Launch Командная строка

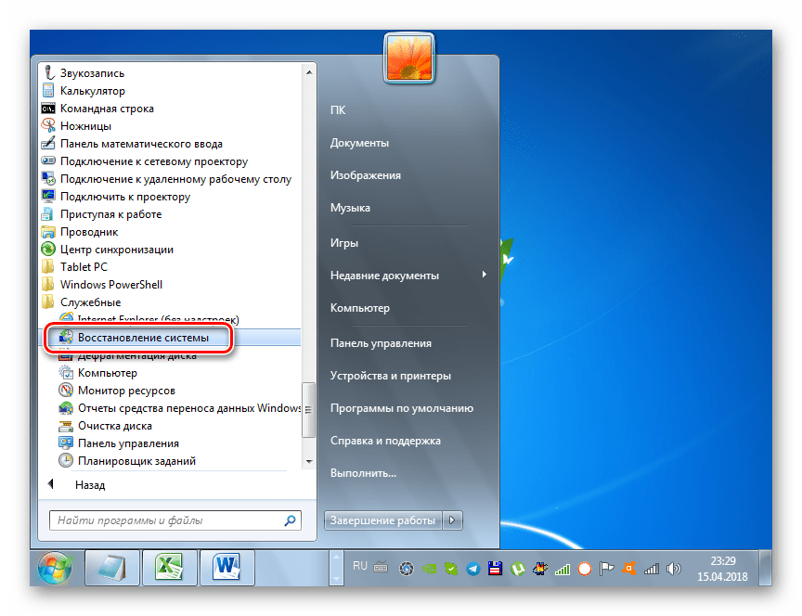point(104,108)
